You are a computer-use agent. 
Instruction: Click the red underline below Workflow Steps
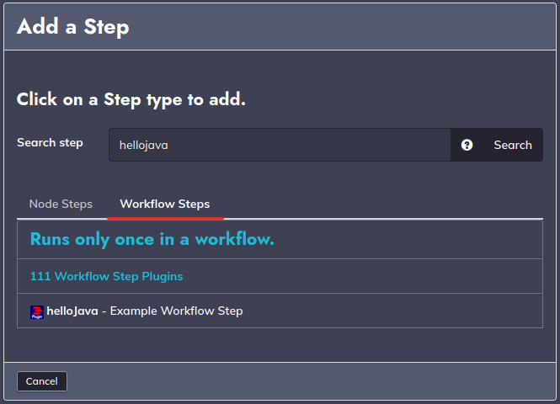tap(165, 218)
